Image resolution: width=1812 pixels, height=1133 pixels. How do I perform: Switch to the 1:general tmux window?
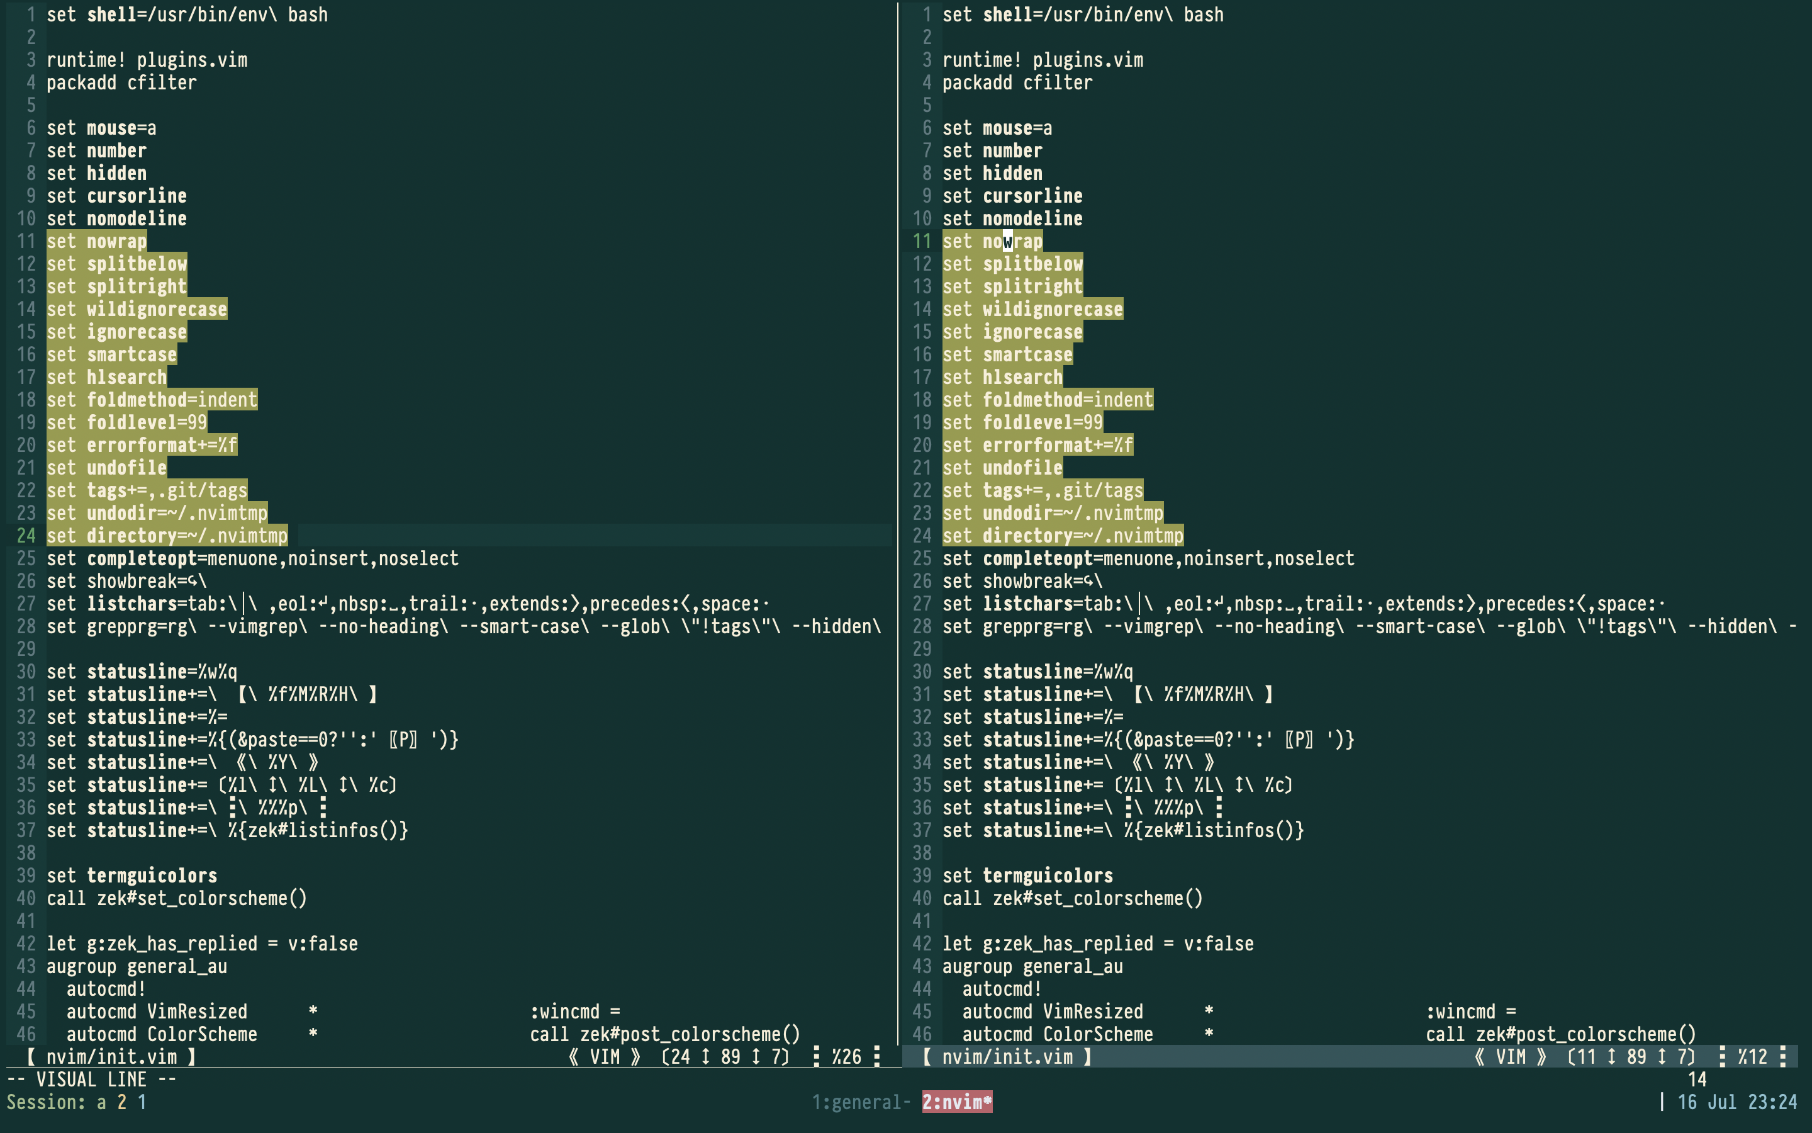[x=859, y=1102]
